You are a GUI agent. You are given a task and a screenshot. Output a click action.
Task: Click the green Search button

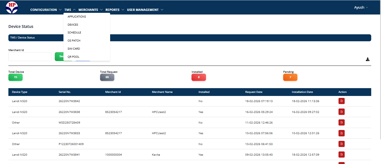(59, 57)
